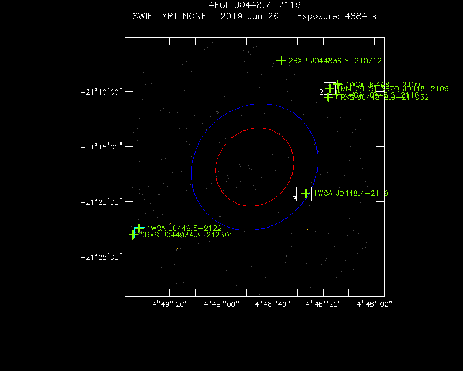This screenshot has height=371, width=463.
Task: Click the green cross inside white box 2
Action: coord(330,88)
